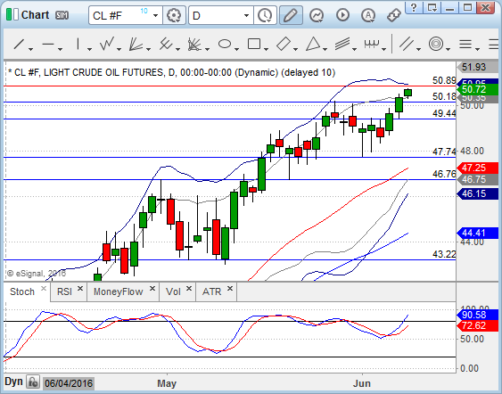
Task: Click the blue 44.41 price marker
Action: coord(478,233)
